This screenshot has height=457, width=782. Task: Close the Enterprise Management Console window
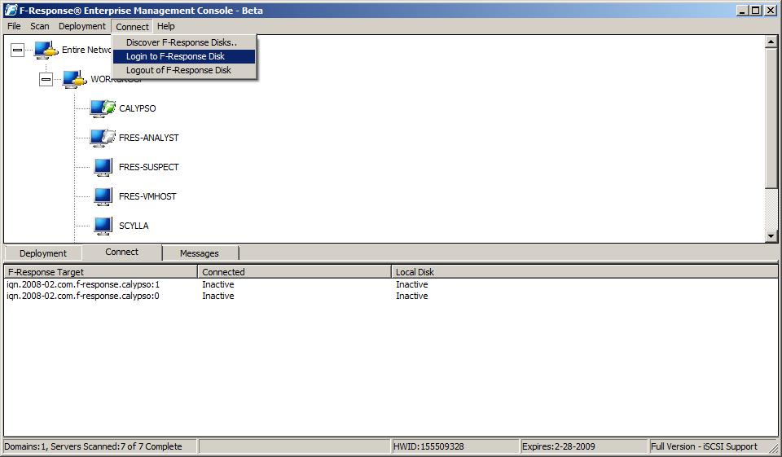coord(771,10)
